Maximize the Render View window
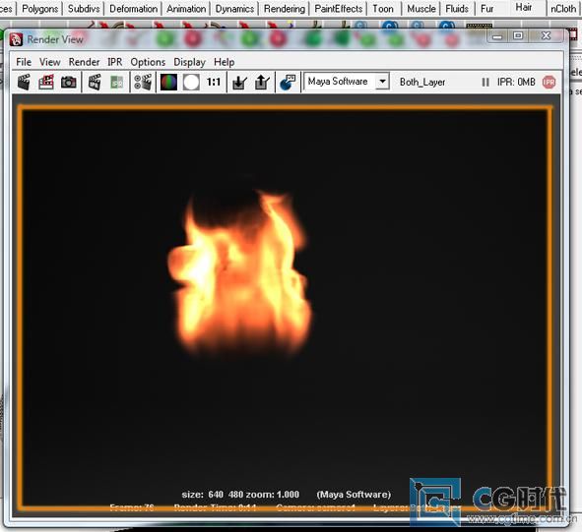 (518, 36)
